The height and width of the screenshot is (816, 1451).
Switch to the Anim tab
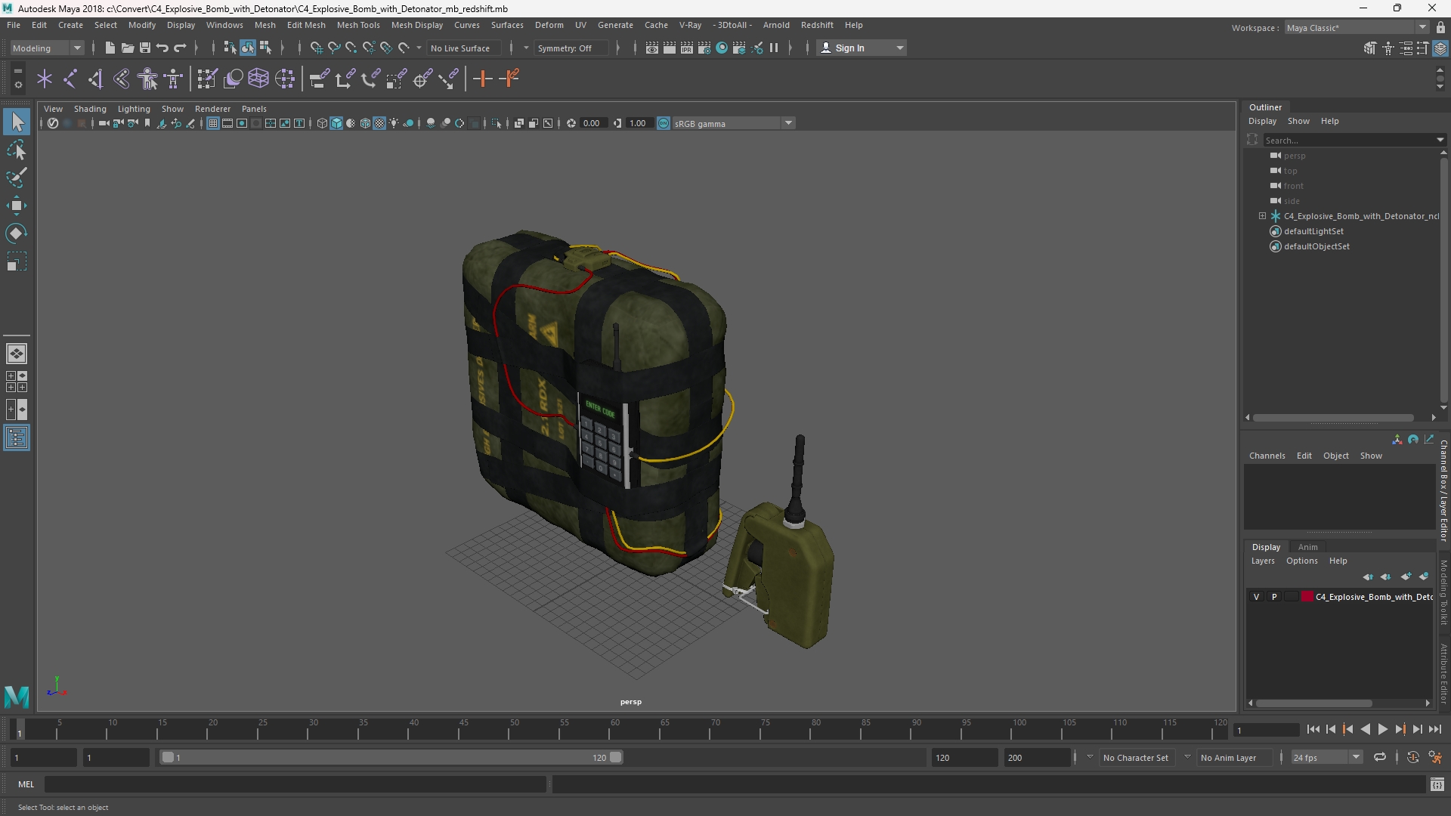coord(1307,547)
